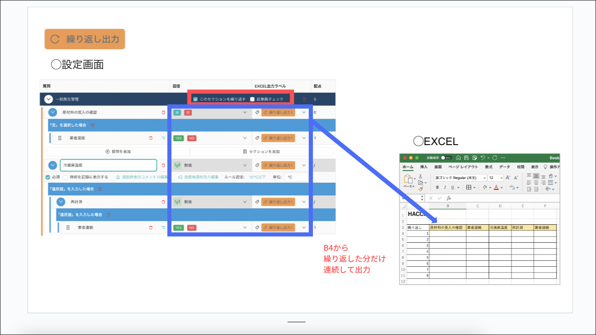Select Excel cell 原材料の受入の確認
The height and width of the screenshot is (335, 596).
tap(448, 228)
